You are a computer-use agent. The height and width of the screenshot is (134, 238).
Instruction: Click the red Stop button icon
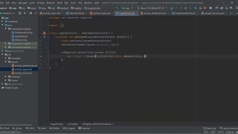(x=205, y=8)
